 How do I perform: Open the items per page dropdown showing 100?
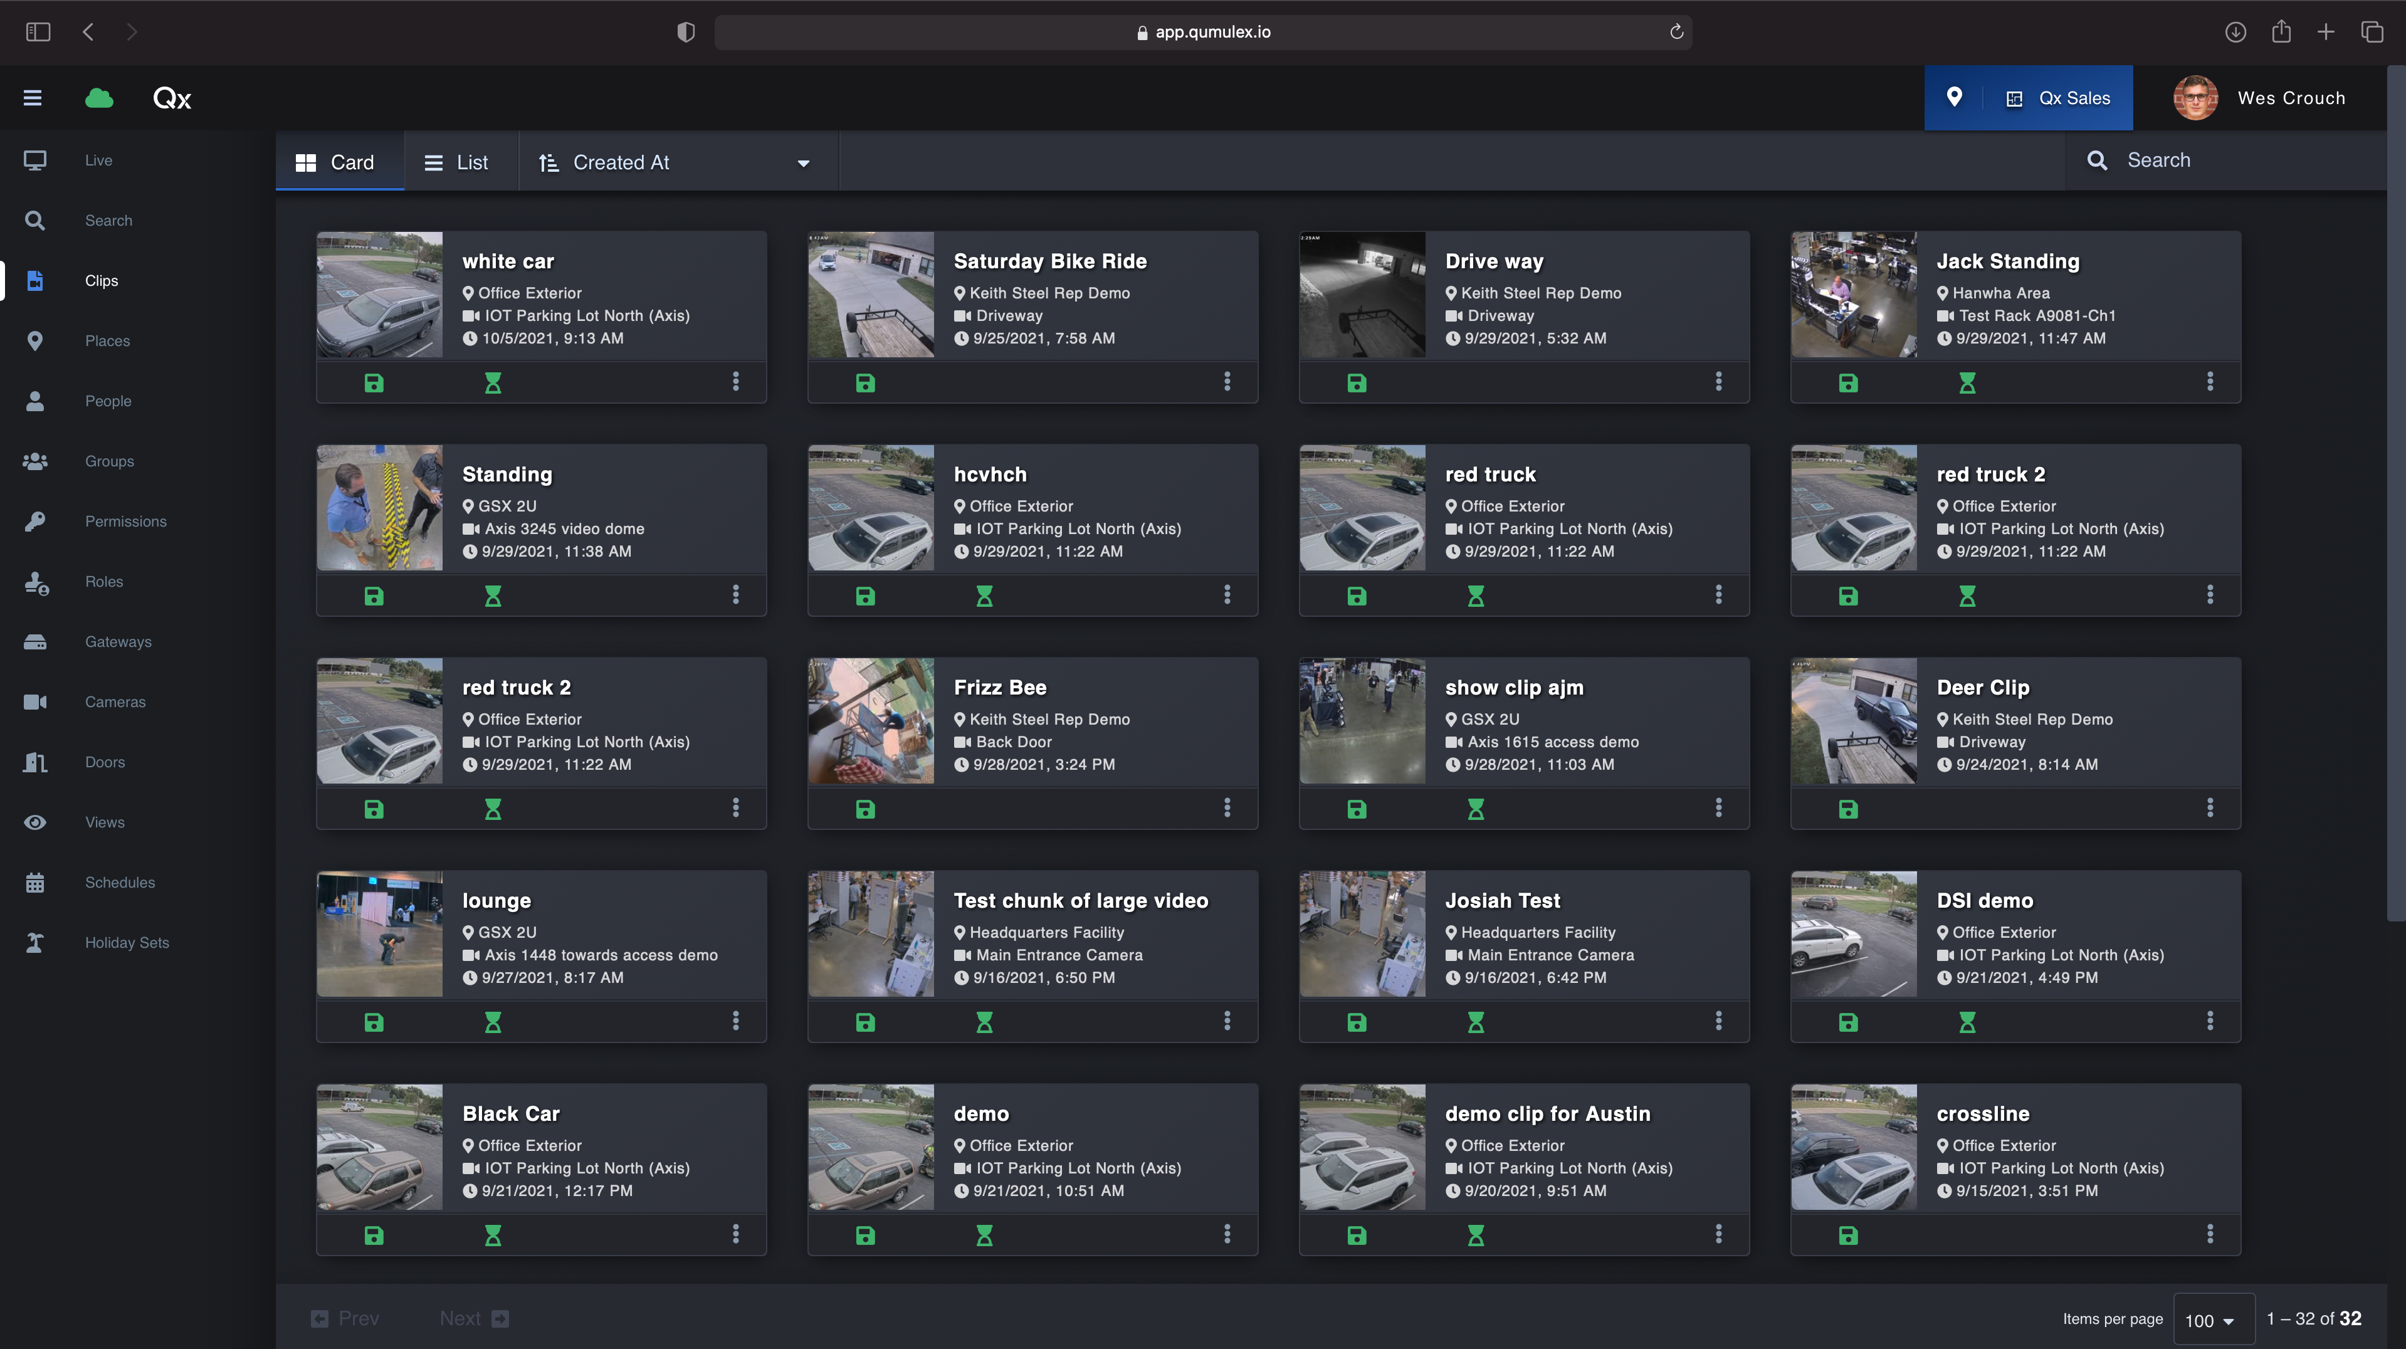pos(2214,1320)
